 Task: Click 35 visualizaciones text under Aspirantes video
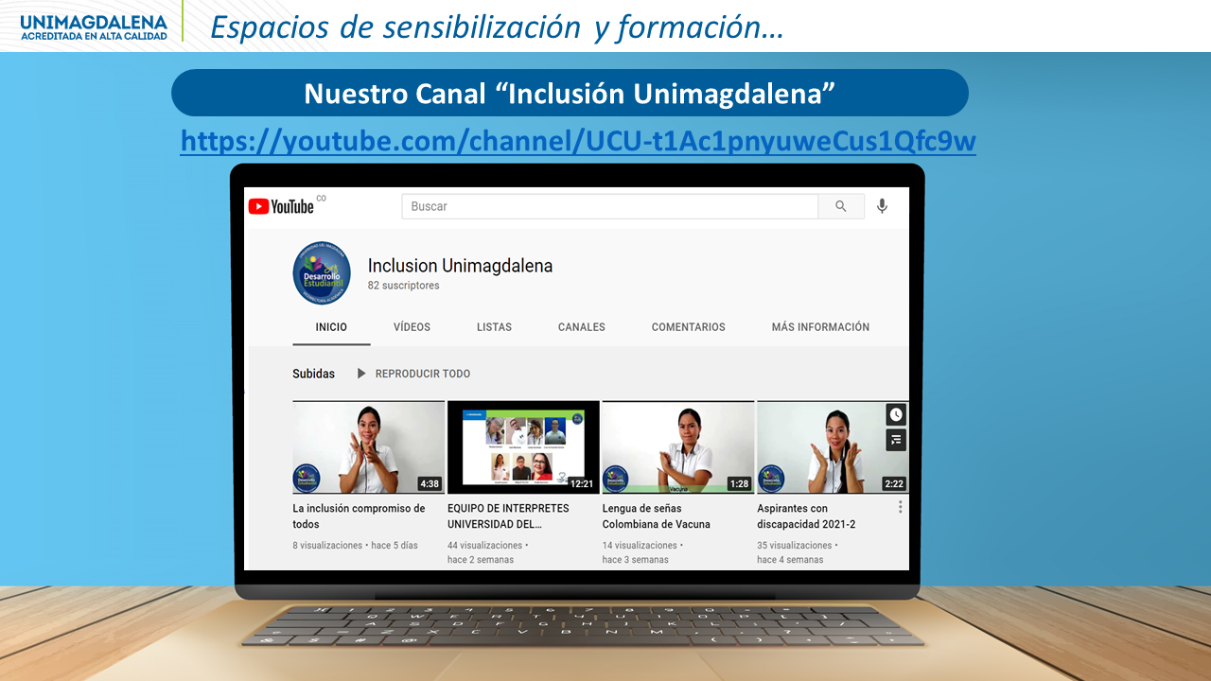[x=797, y=546]
